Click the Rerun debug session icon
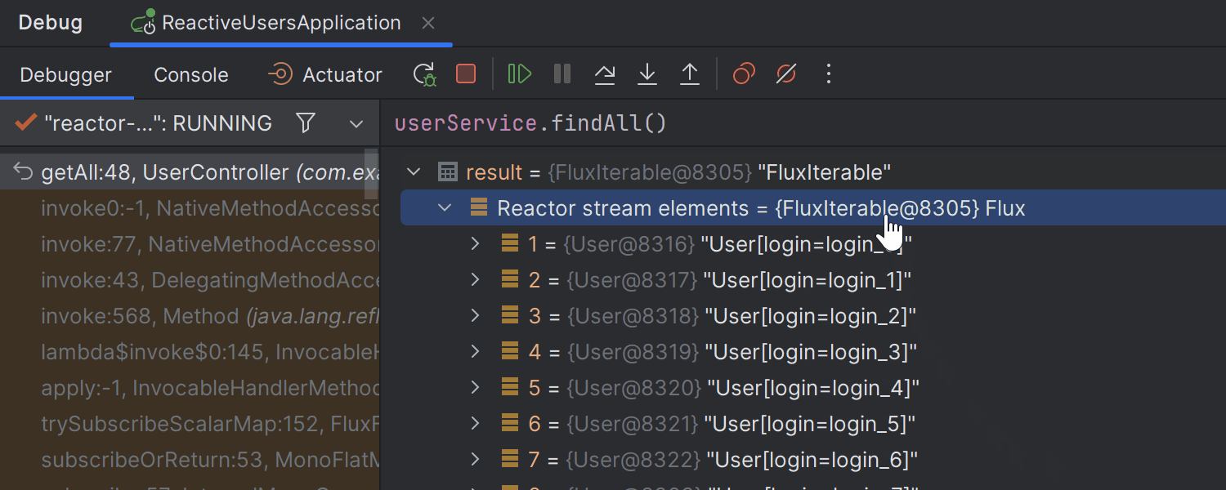The image size is (1226, 490). click(x=424, y=74)
